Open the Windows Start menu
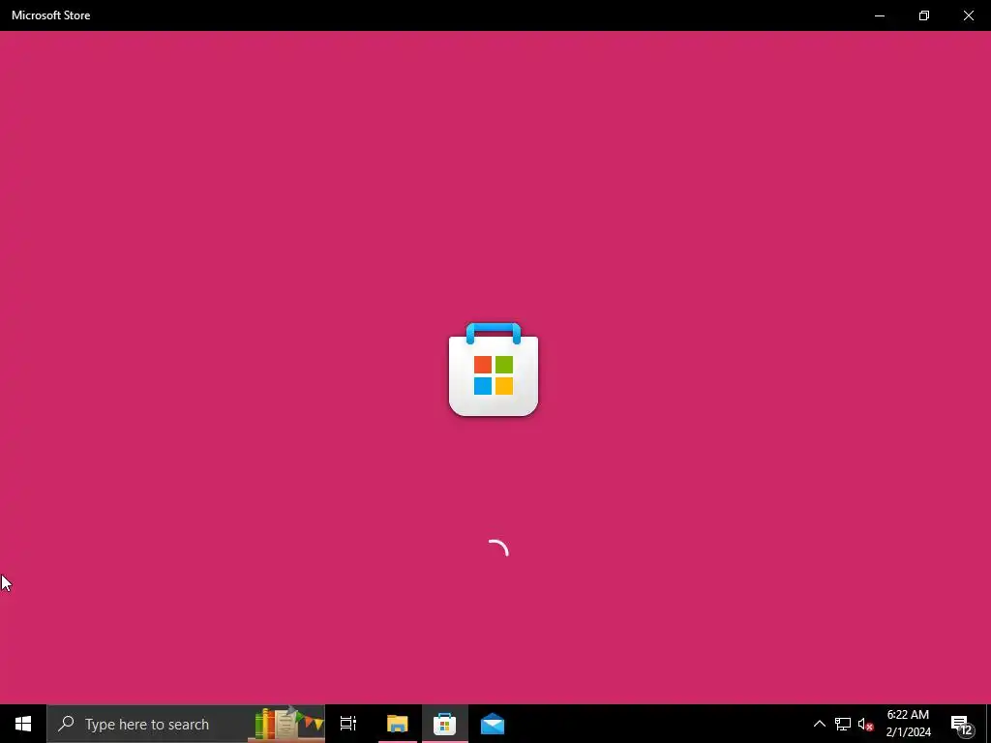The width and height of the screenshot is (991, 743). click(23, 724)
